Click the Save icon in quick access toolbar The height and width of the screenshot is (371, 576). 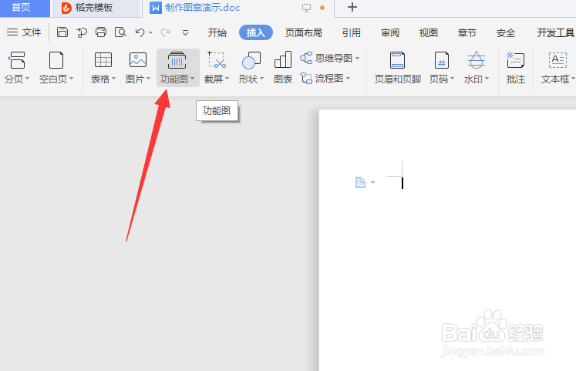[x=62, y=32]
